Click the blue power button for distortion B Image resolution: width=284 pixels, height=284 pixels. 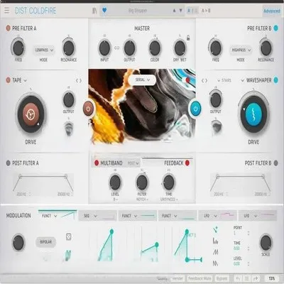195,109
